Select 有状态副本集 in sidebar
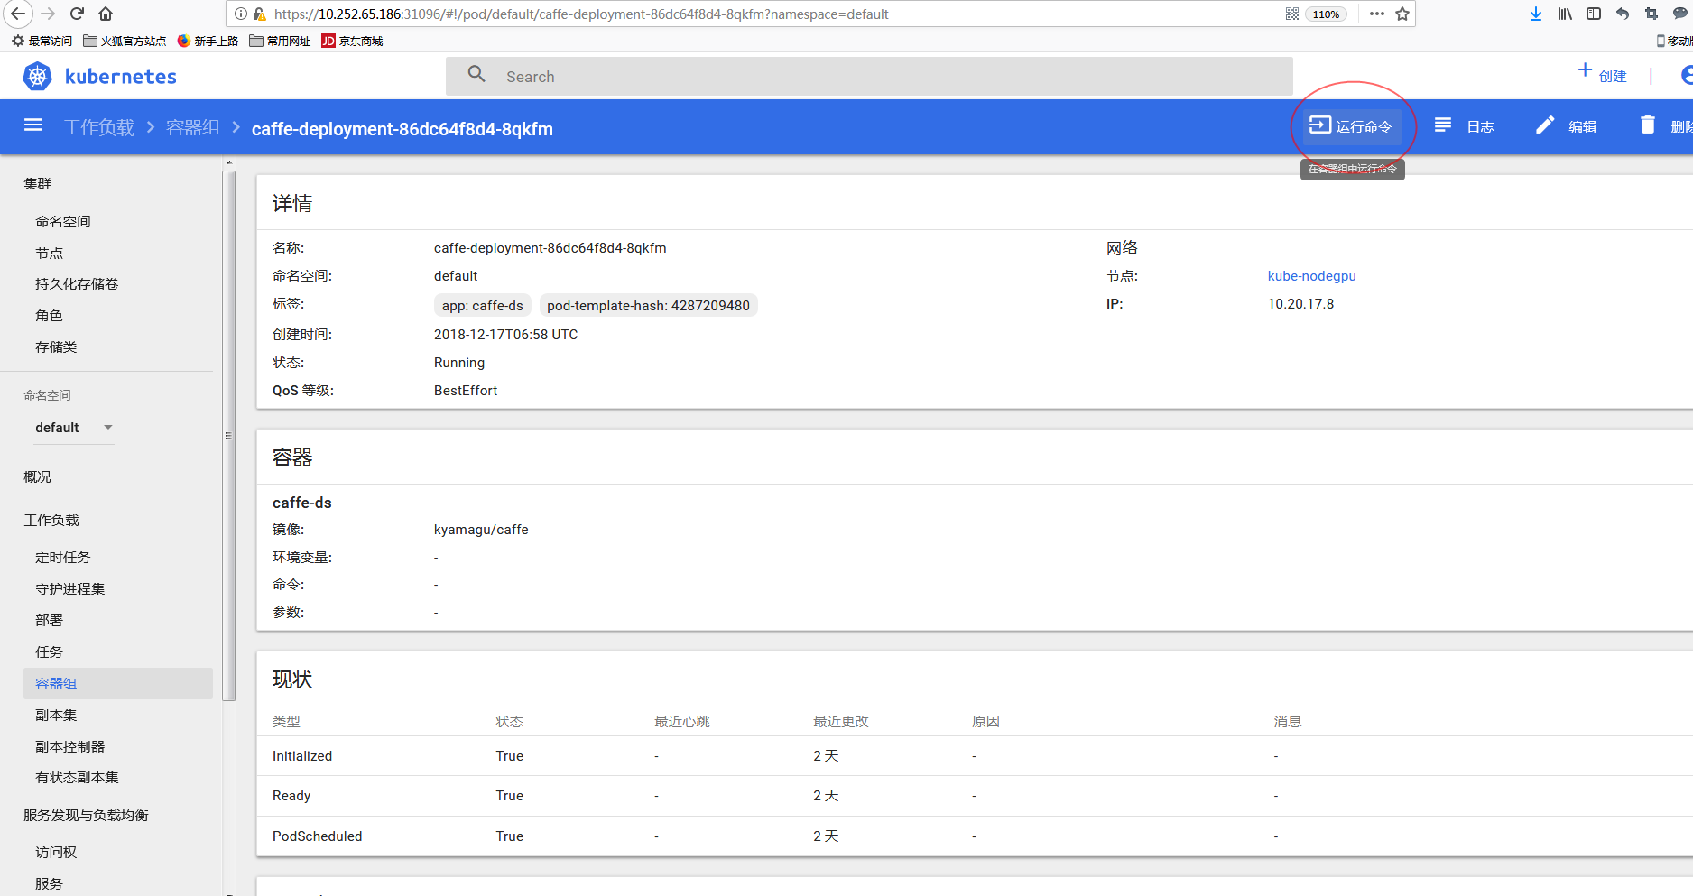This screenshot has height=896, width=1693. pos(77,777)
